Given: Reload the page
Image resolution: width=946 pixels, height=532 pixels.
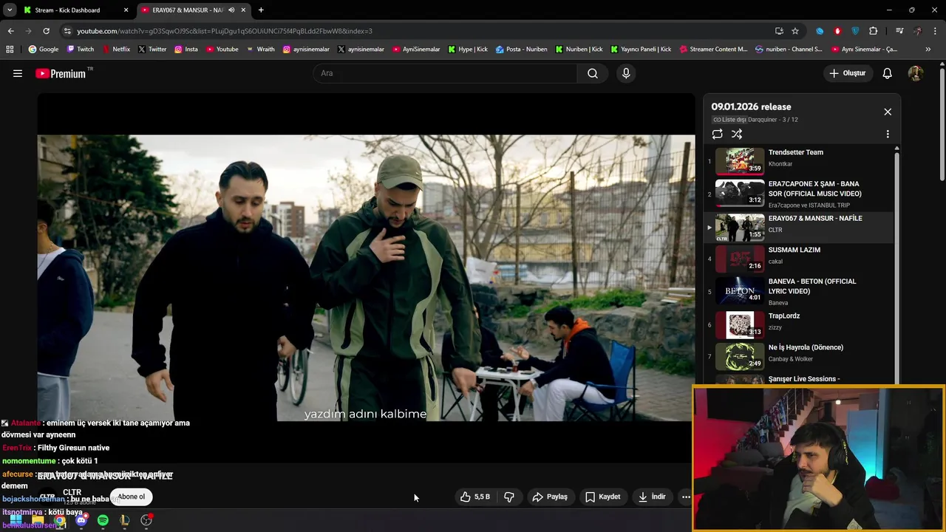Looking at the screenshot, I should (x=46, y=31).
